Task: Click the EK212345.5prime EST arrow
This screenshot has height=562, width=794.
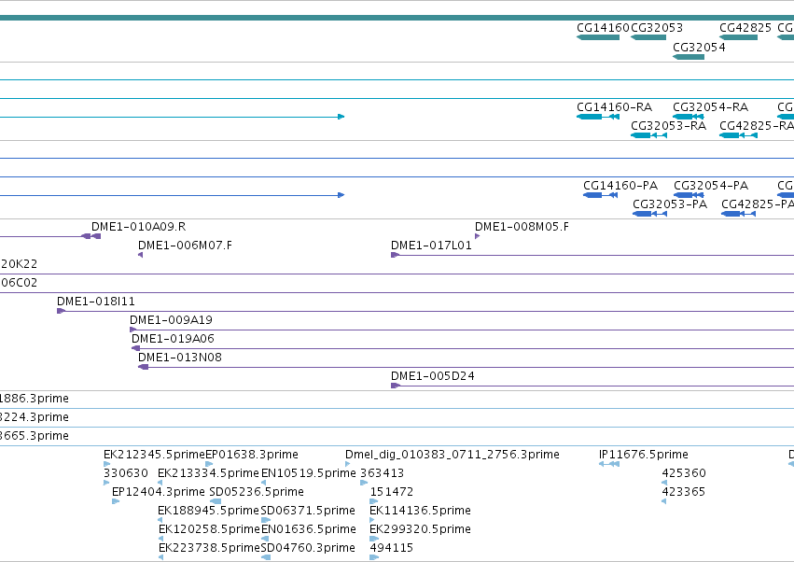Action: pos(107,464)
